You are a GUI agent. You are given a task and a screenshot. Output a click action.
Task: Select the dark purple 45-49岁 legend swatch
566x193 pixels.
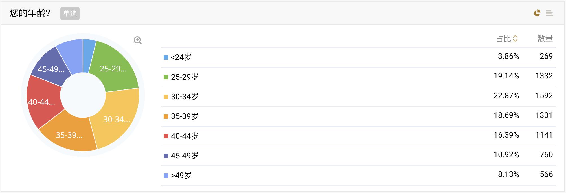tap(166, 156)
